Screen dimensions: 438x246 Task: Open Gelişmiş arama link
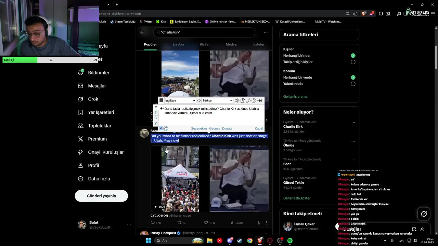click(x=295, y=96)
